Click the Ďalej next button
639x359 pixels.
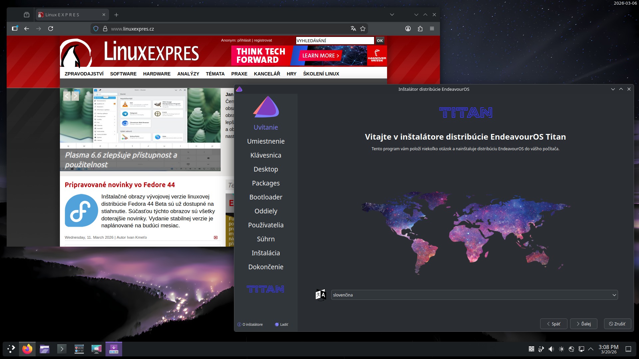click(x=583, y=324)
